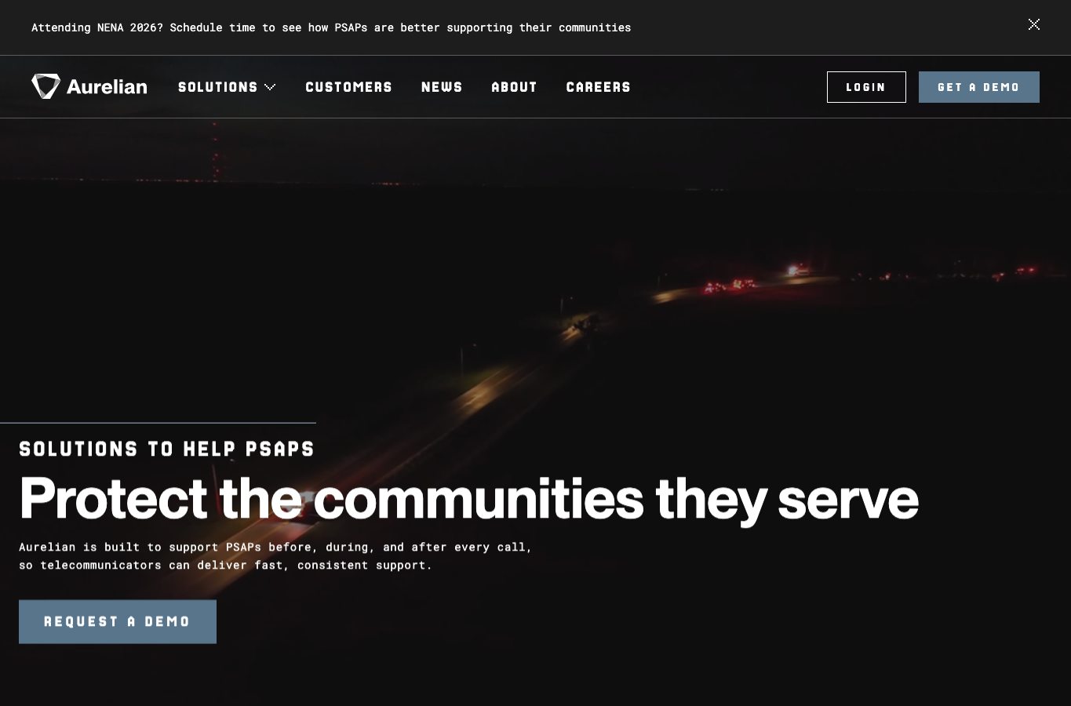This screenshot has width=1071, height=706.
Task: Open the Solutions navigation menu
Action: click(x=218, y=87)
